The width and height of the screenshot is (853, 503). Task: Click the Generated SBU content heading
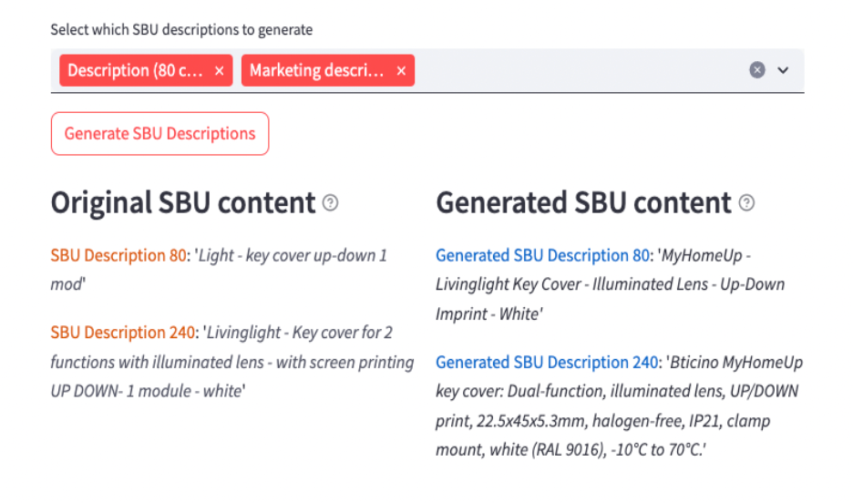pos(583,203)
